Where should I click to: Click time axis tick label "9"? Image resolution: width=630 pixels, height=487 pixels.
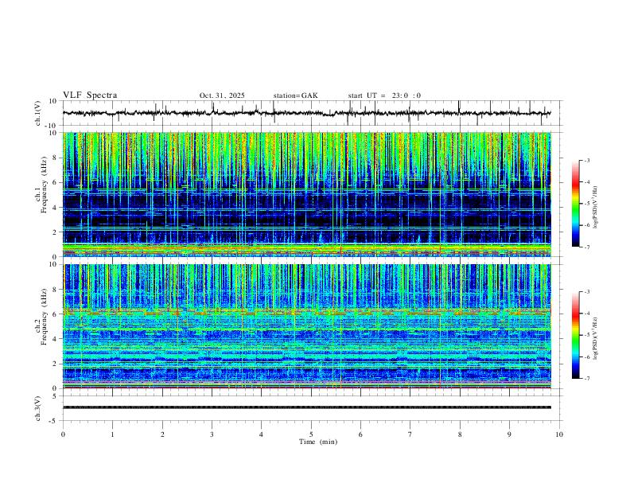point(509,434)
